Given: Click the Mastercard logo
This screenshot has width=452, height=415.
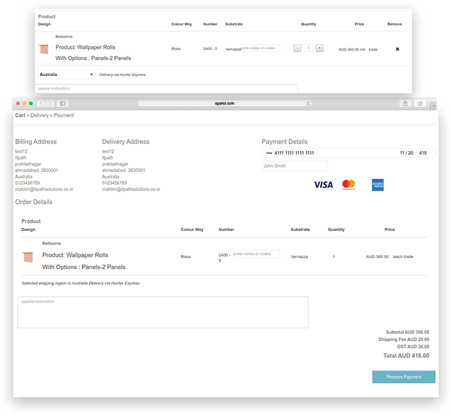Looking at the screenshot, I should 349,185.
